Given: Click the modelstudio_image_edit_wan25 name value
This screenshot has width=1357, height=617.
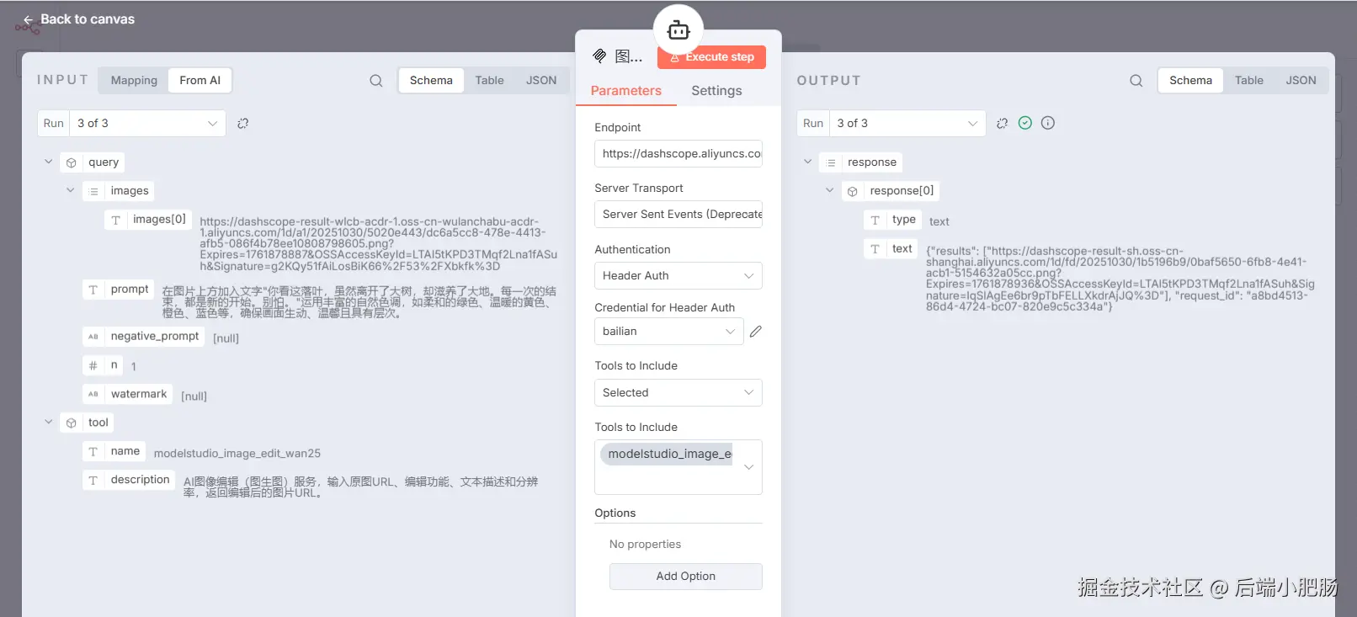Looking at the screenshot, I should tap(237, 454).
